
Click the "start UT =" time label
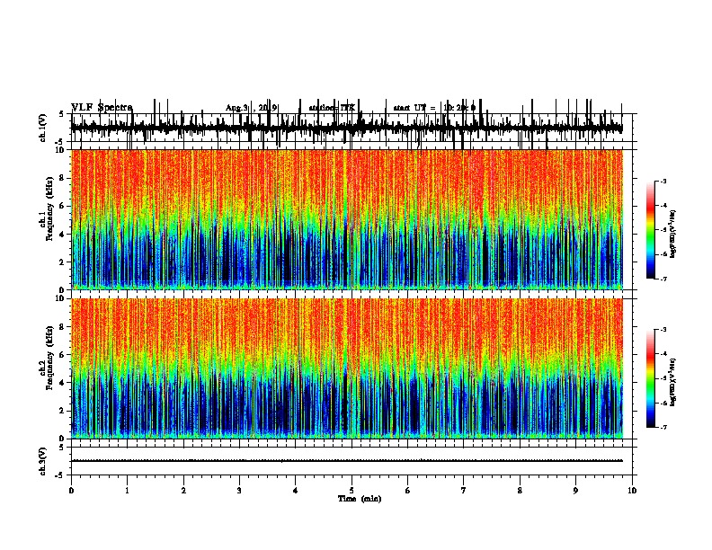[414, 108]
